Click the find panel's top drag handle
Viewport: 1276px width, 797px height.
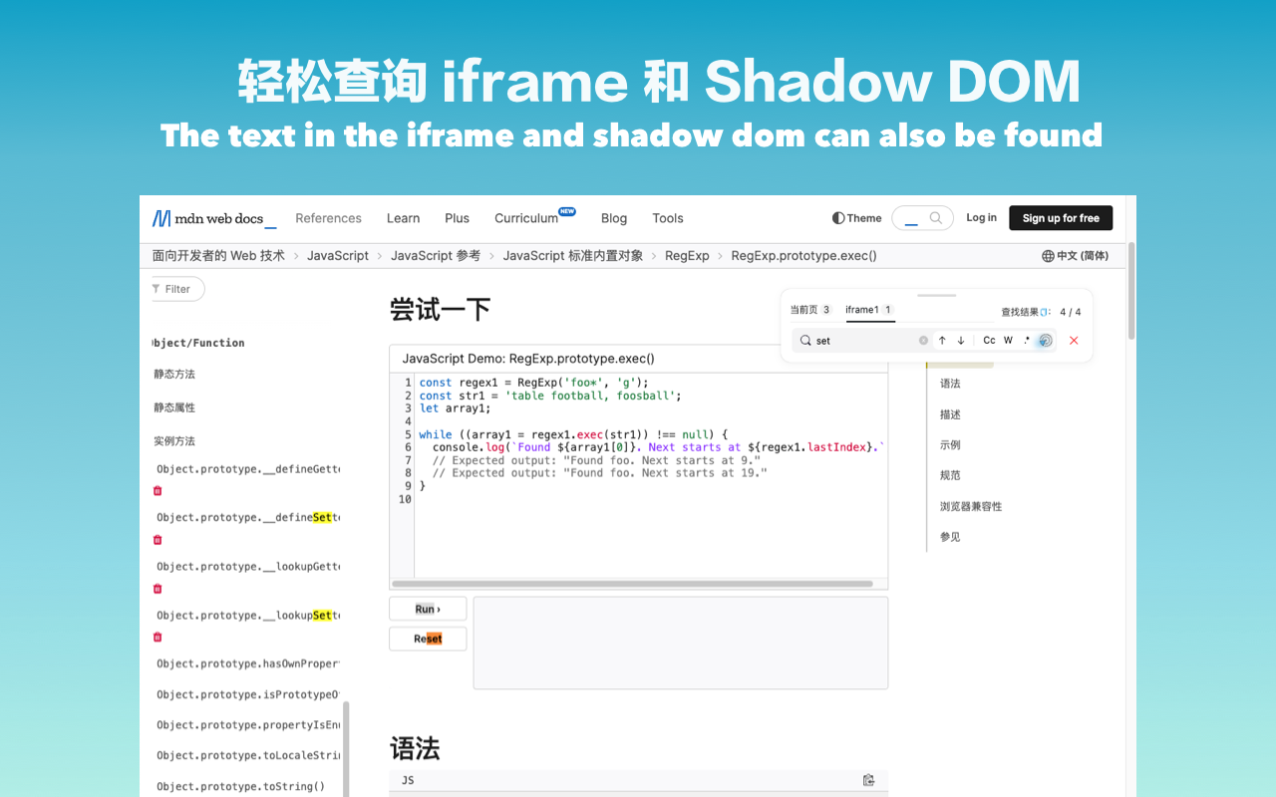click(x=936, y=296)
